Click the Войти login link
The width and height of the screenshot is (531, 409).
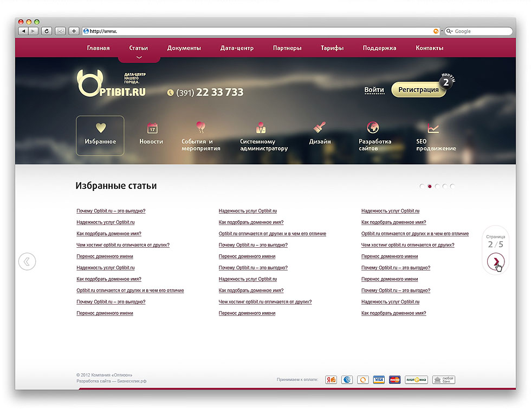(x=374, y=90)
